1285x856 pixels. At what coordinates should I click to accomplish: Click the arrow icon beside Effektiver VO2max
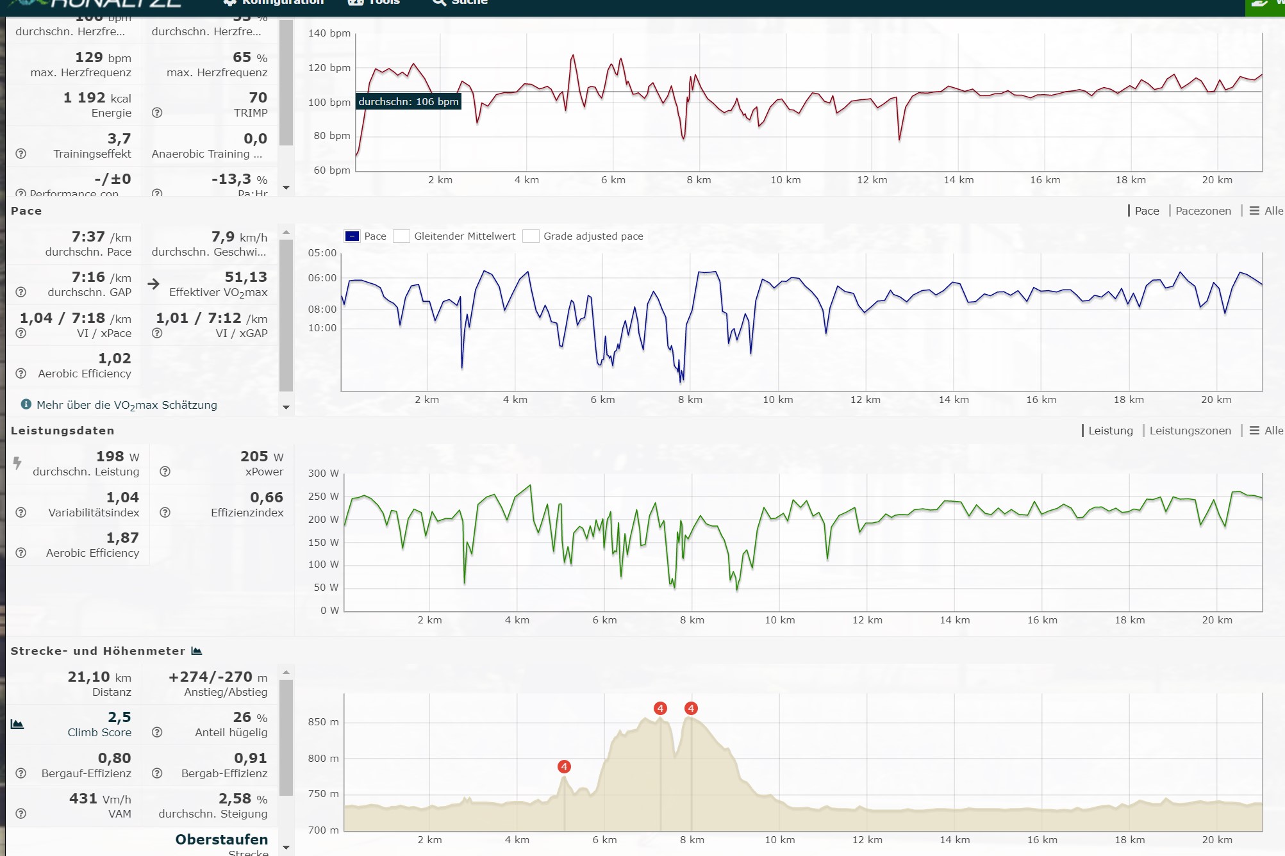click(153, 284)
